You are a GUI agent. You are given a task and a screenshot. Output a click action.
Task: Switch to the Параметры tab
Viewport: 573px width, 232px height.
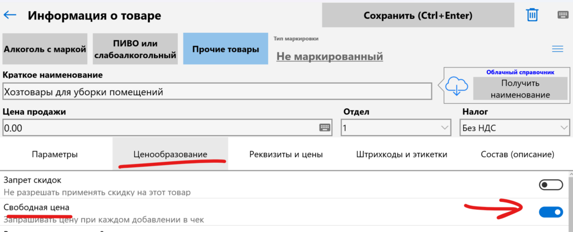click(x=55, y=154)
